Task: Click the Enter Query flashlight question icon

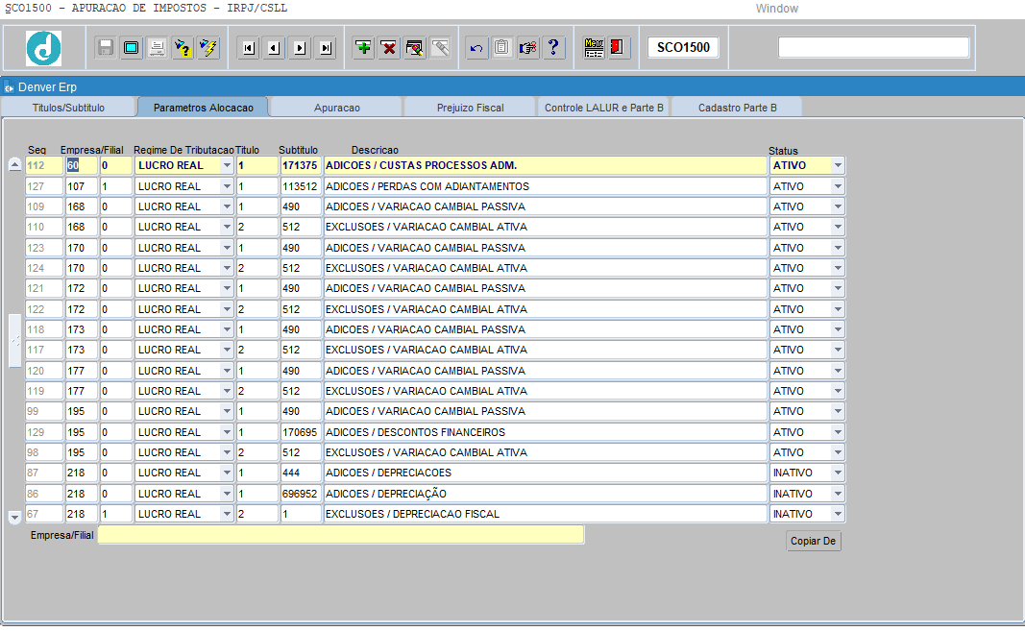Action: coord(183,48)
